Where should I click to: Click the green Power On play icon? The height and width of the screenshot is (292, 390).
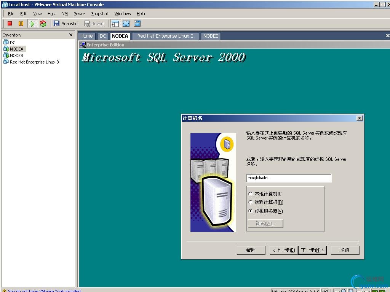32,24
